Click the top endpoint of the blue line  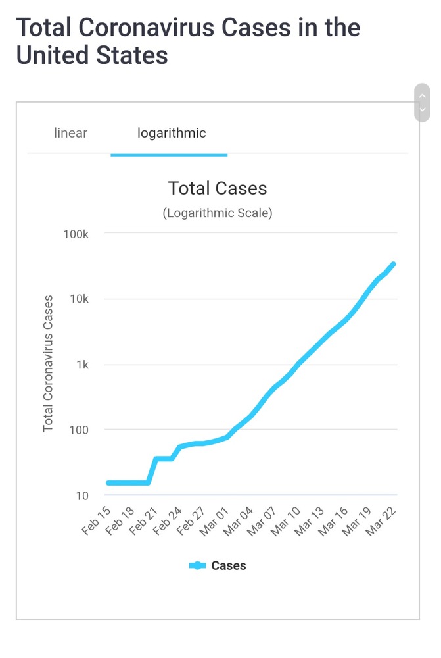click(393, 265)
